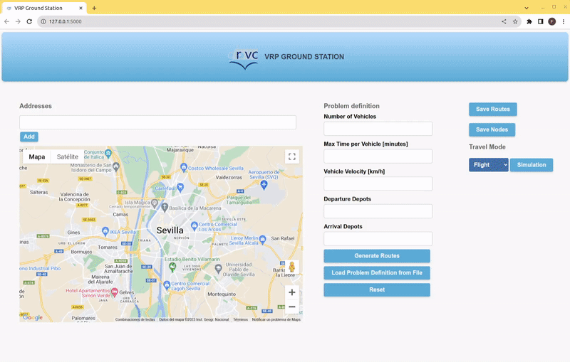Click the IKEA Sevilla map marker
This screenshot has height=362, width=570.
[x=105, y=230]
